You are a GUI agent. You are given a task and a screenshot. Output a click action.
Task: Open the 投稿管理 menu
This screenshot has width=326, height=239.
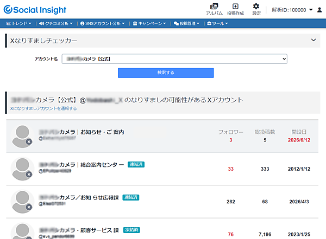tap(187, 23)
